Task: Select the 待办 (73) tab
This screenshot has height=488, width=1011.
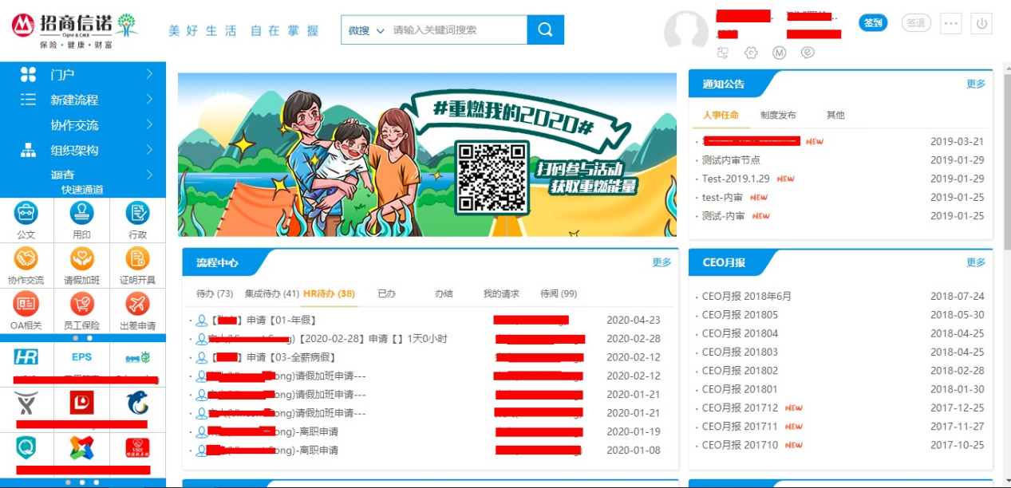Action: (215, 293)
